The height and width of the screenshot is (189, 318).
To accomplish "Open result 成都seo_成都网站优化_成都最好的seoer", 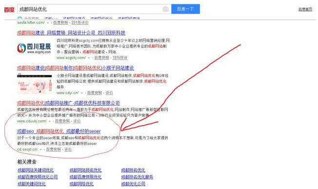I will (x=59, y=132).
